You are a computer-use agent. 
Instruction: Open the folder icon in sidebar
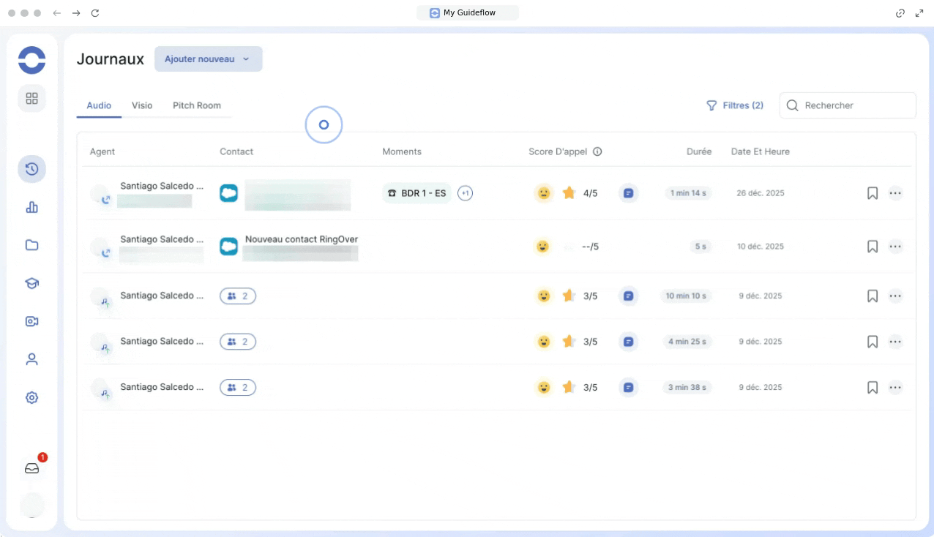31,245
